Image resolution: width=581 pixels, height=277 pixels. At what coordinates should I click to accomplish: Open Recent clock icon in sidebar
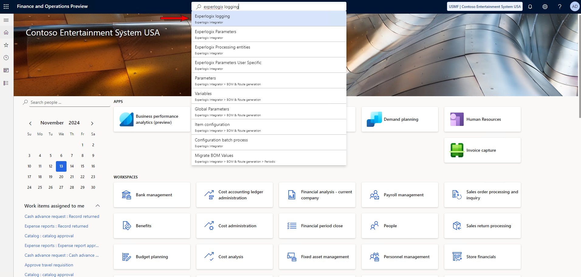click(x=6, y=58)
